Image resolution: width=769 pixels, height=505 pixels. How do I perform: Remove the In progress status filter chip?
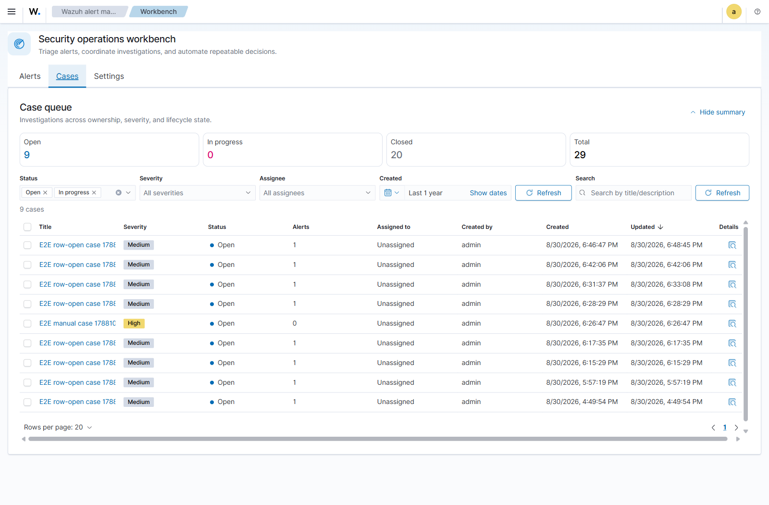click(94, 192)
